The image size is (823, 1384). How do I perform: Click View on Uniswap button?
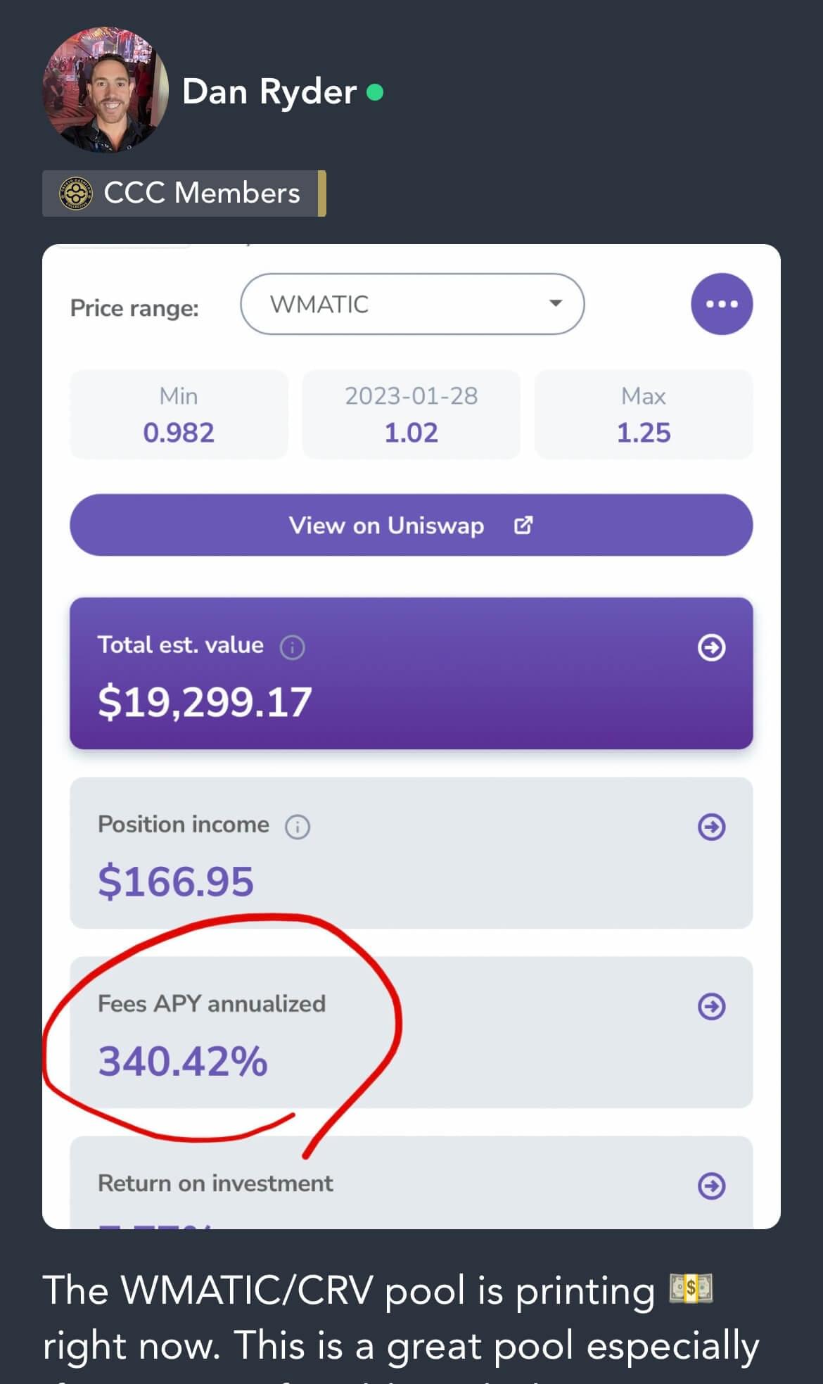[412, 525]
